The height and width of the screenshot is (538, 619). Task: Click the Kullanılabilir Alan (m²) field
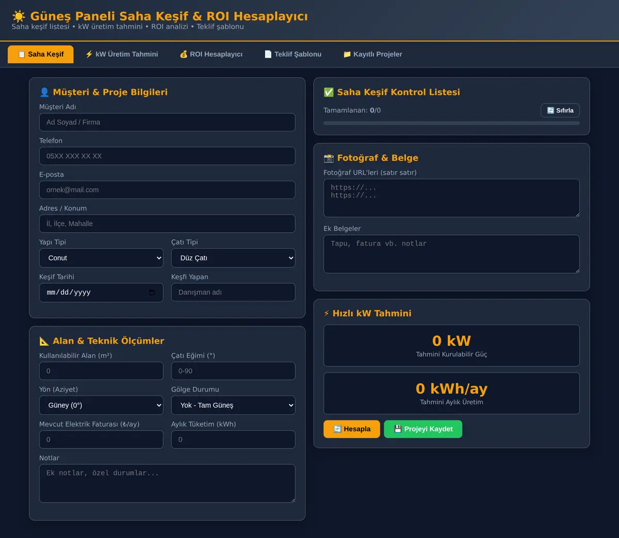tap(101, 371)
